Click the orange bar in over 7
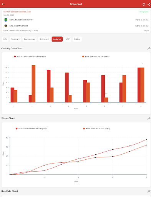Image resolution: width=151 pixels, height=197 pixels. click(x=124, y=89)
